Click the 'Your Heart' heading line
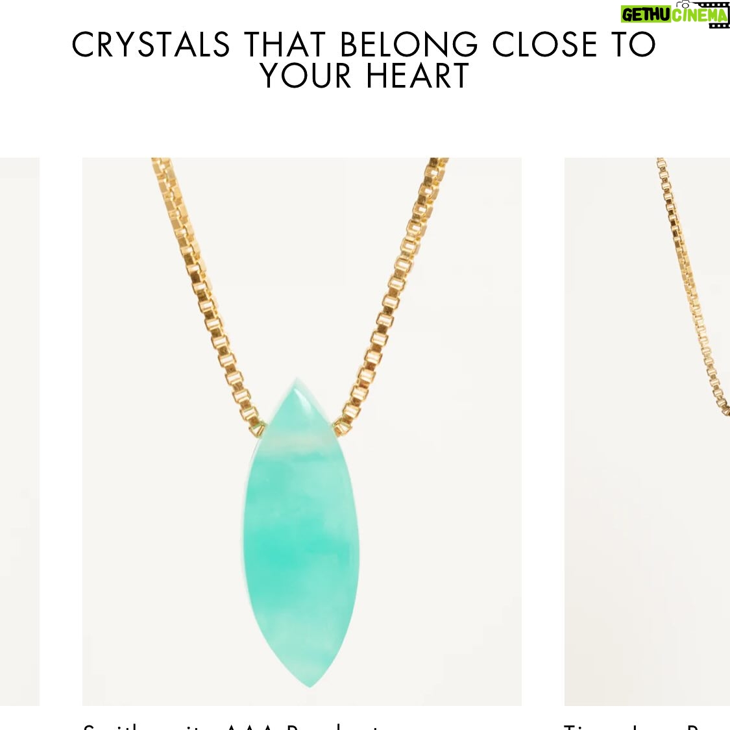 click(x=365, y=75)
